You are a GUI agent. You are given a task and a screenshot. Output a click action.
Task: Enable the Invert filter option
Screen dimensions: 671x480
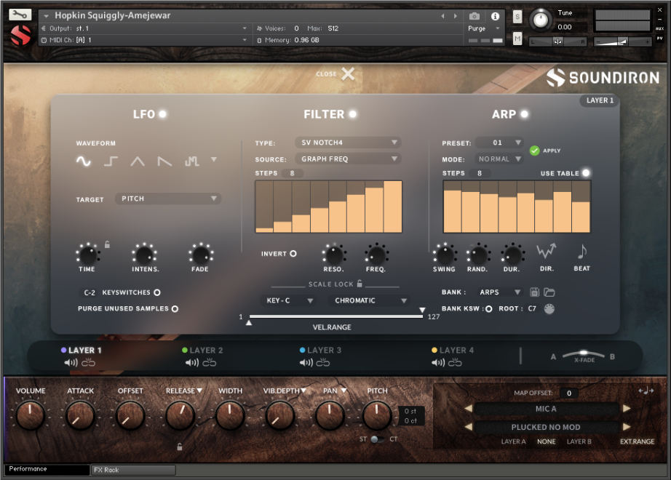293,254
